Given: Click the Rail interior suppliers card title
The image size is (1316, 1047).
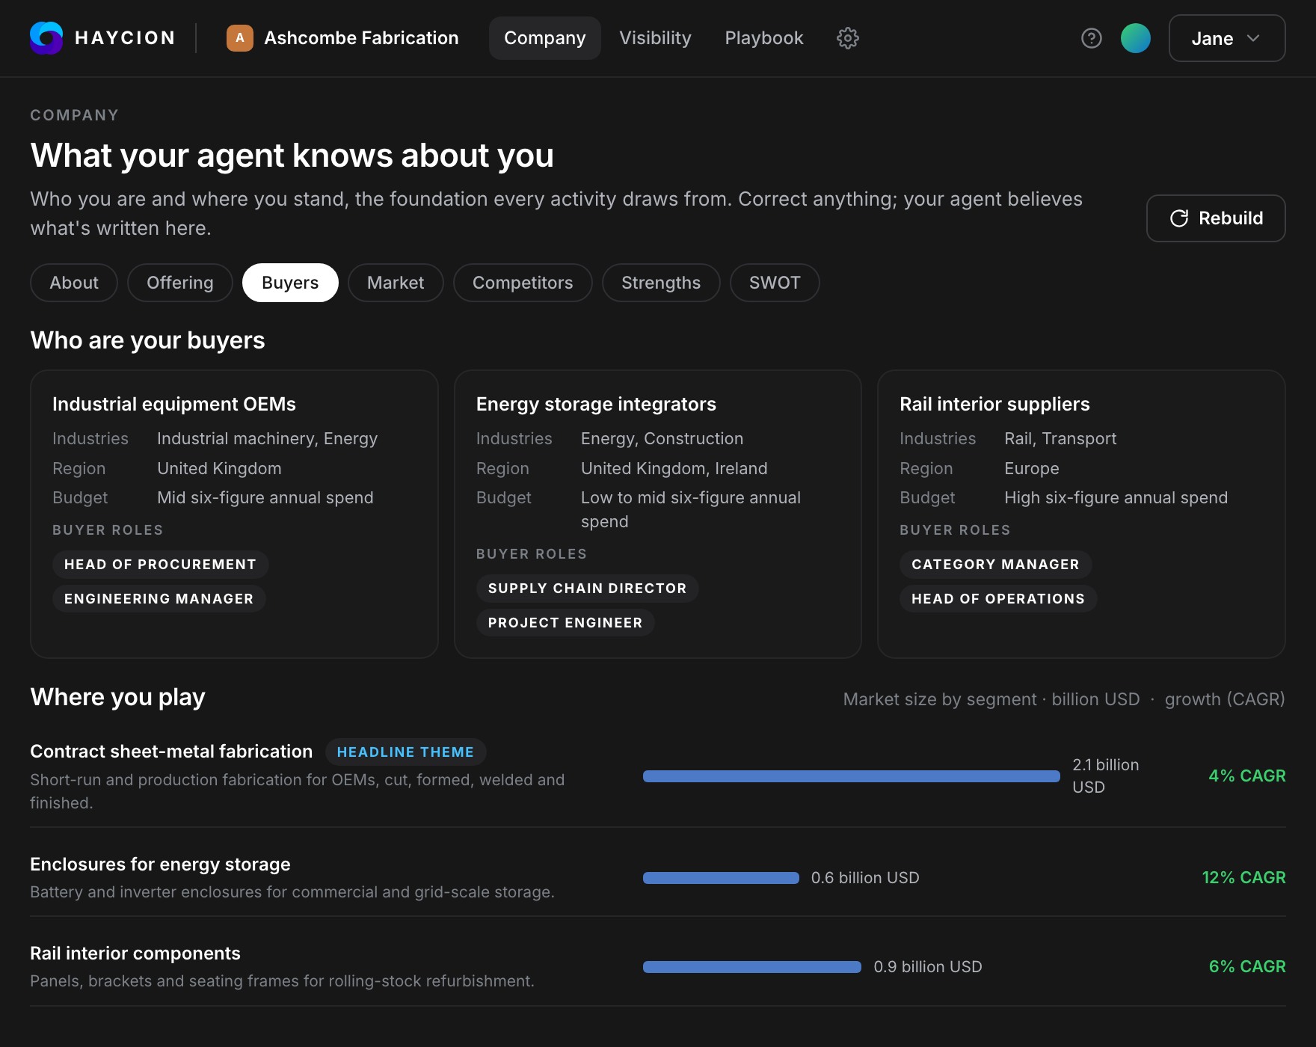Looking at the screenshot, I should pos(994,404).
